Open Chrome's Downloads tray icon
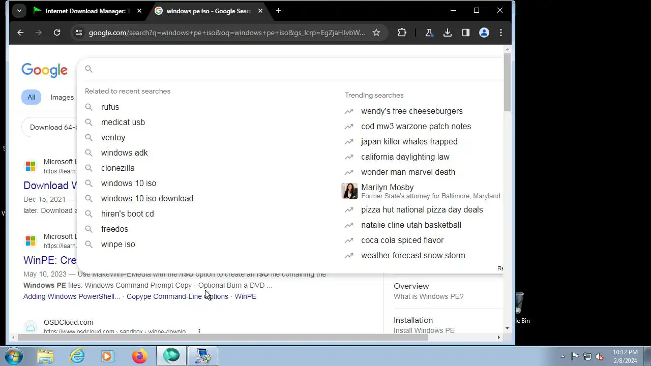Screen dimensions: 651x366 [448, 33]
